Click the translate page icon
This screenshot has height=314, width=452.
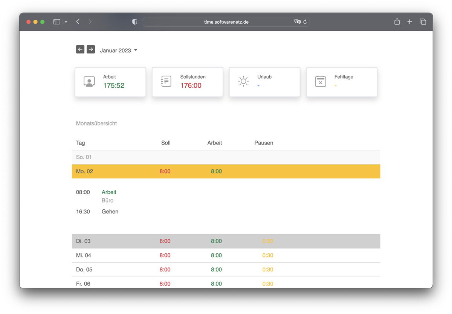coord(297,22)
